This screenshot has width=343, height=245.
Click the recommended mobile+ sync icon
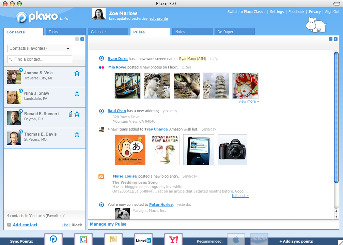point(259,239)
